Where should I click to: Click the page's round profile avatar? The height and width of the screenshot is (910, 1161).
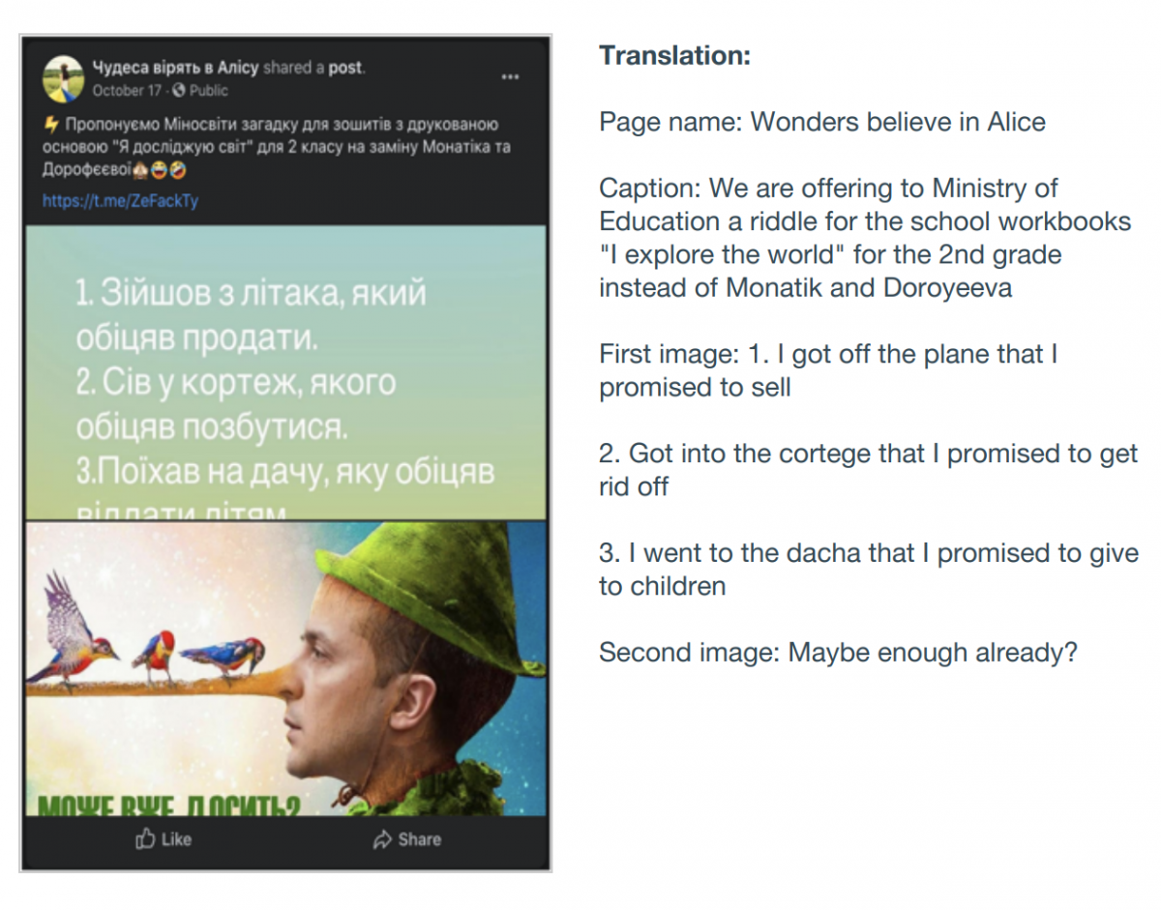[63, 77]
